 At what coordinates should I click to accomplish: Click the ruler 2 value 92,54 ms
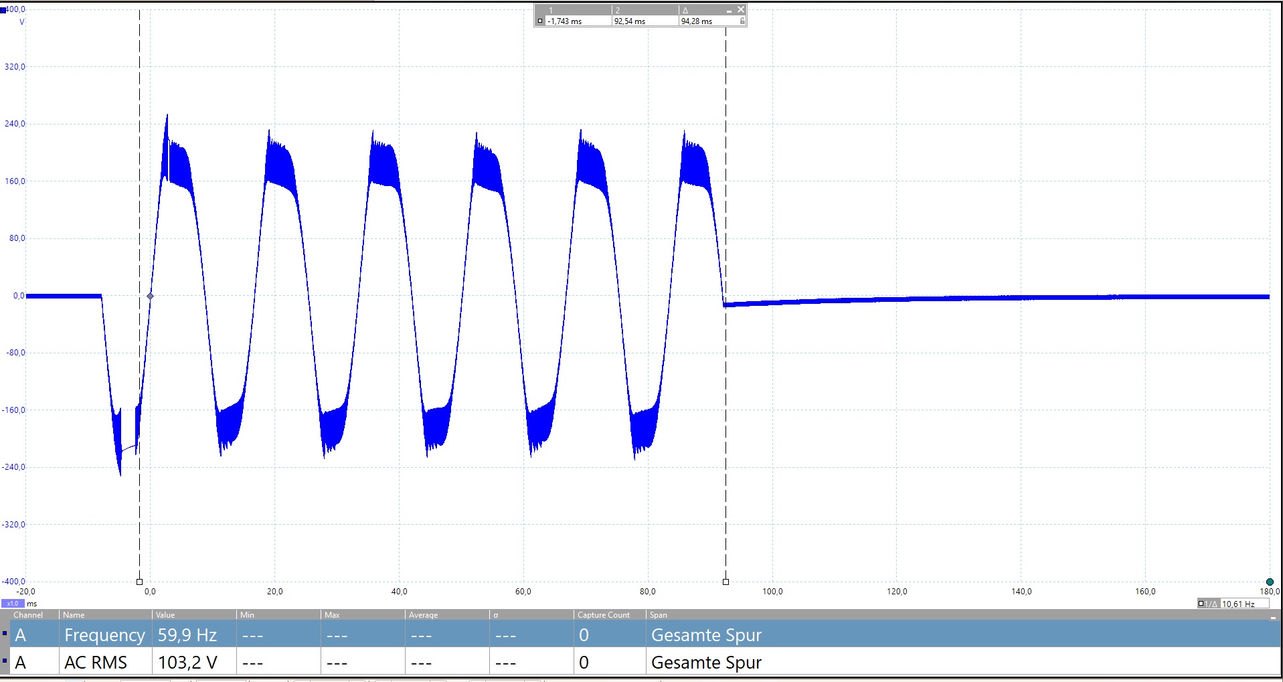click(x=630, y=21)
